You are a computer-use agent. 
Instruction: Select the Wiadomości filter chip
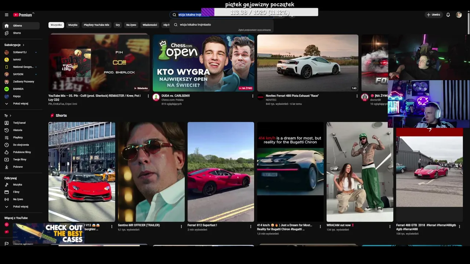coord(150,25)
